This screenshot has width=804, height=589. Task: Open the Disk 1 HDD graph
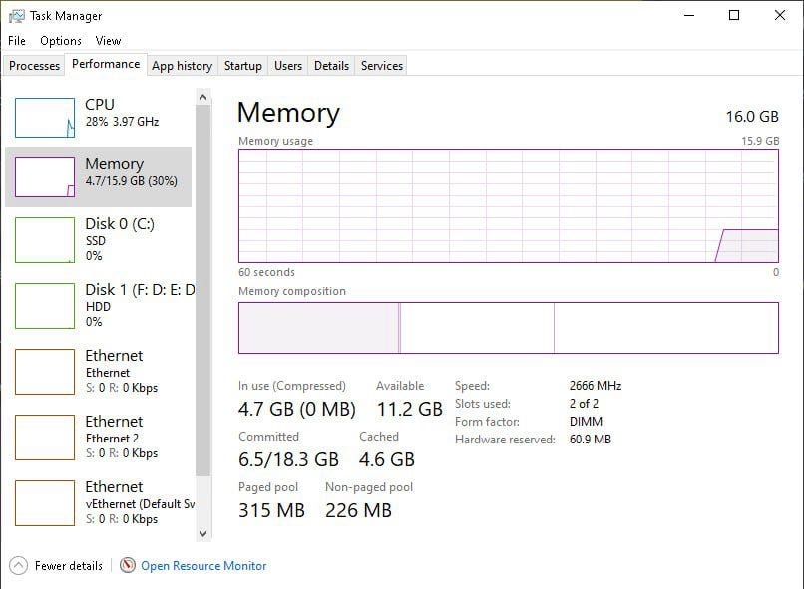45,306
